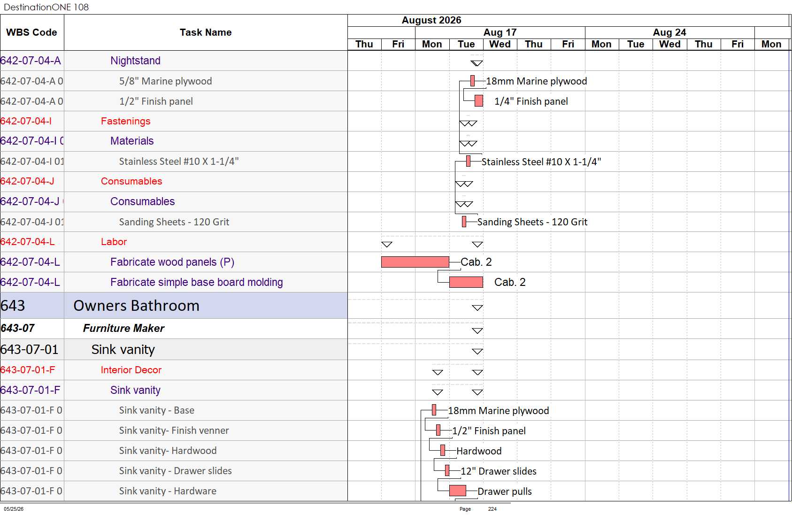Click the 18mm Marine plywood bar in Nightstand

[473, 81]
